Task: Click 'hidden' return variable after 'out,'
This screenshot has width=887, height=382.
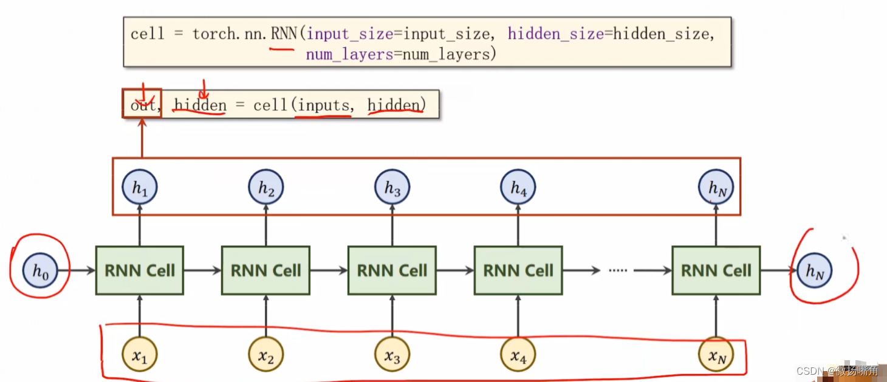Action: 200,105
